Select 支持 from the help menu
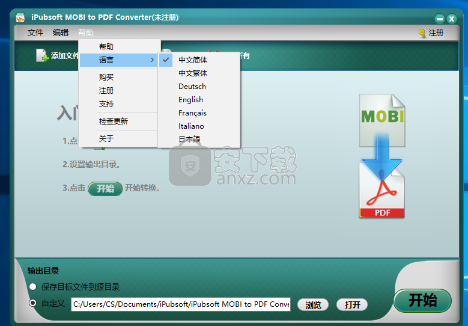The height and width of the screenshot is (326, 468). (x=119, y=104)
